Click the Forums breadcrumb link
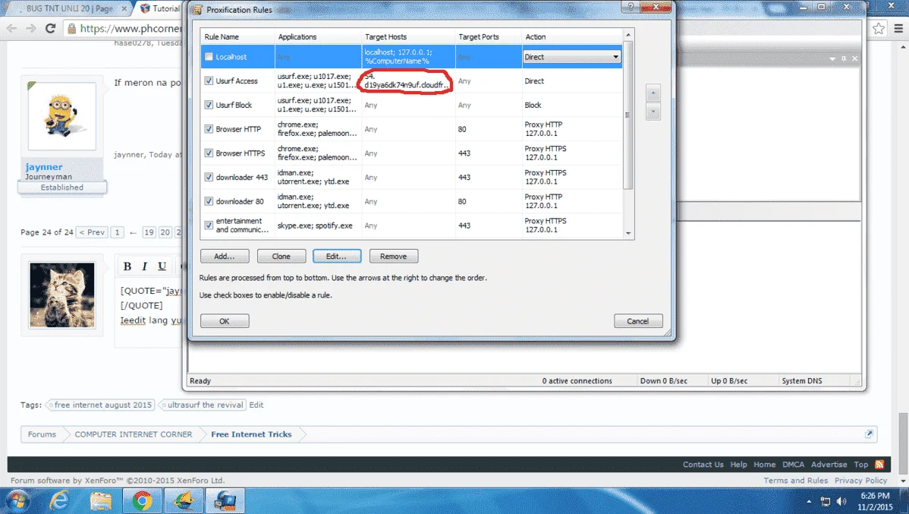The width and height of the screenshot is (909, 514). pos(42,434)
